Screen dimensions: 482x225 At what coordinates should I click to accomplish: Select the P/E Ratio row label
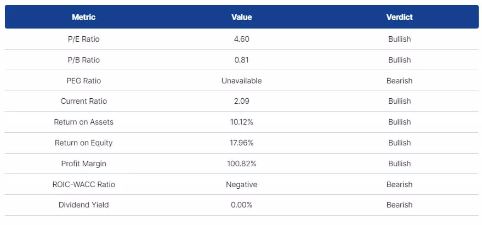[83, 39]
